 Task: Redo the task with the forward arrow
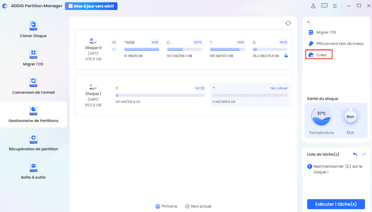364,155
